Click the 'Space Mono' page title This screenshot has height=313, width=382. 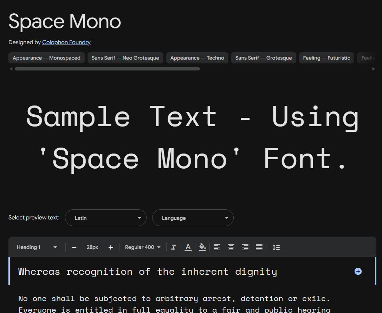click(65, 22)
